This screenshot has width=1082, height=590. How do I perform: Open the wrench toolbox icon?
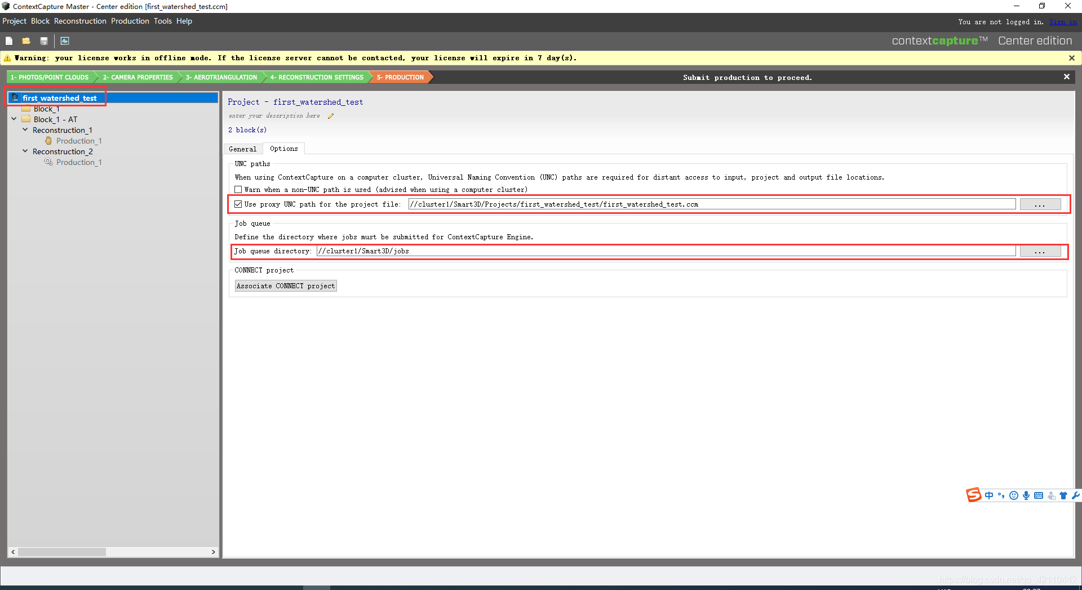point(1075,495)
